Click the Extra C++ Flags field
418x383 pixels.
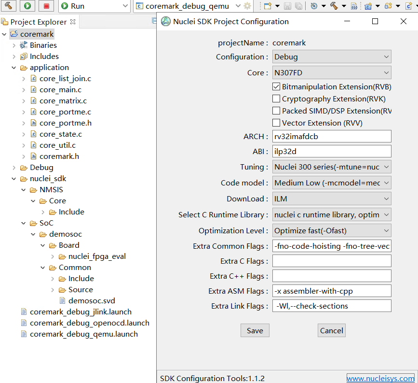click(332, 276)
